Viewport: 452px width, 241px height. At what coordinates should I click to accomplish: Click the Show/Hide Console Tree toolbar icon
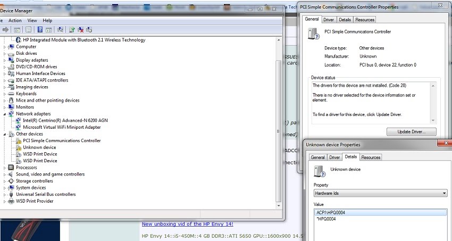tap(17, 29)
